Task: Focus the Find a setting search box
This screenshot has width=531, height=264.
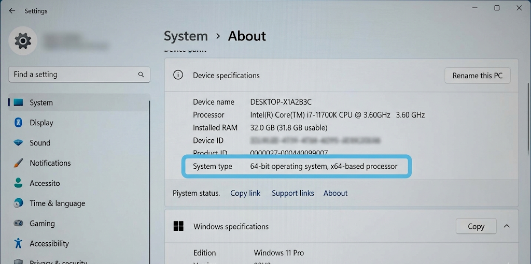Action: (x=79, y=75)
